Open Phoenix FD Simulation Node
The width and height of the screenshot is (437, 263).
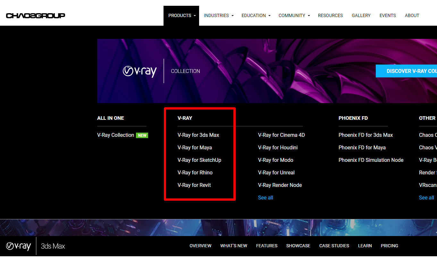[371, 160]
